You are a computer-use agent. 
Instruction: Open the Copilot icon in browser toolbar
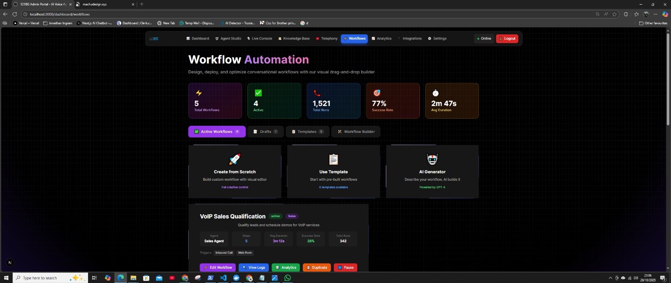pyautogui.click(x=665, y=14)
